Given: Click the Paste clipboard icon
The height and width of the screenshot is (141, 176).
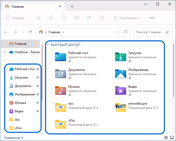Looking at the screenshot, I should click(x=64, y=18).
